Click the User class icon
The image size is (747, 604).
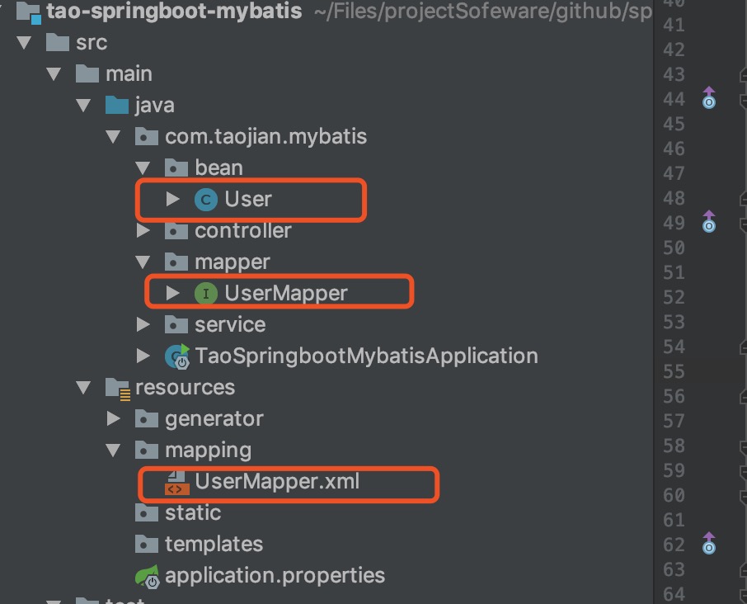click(x=205, y=199)
